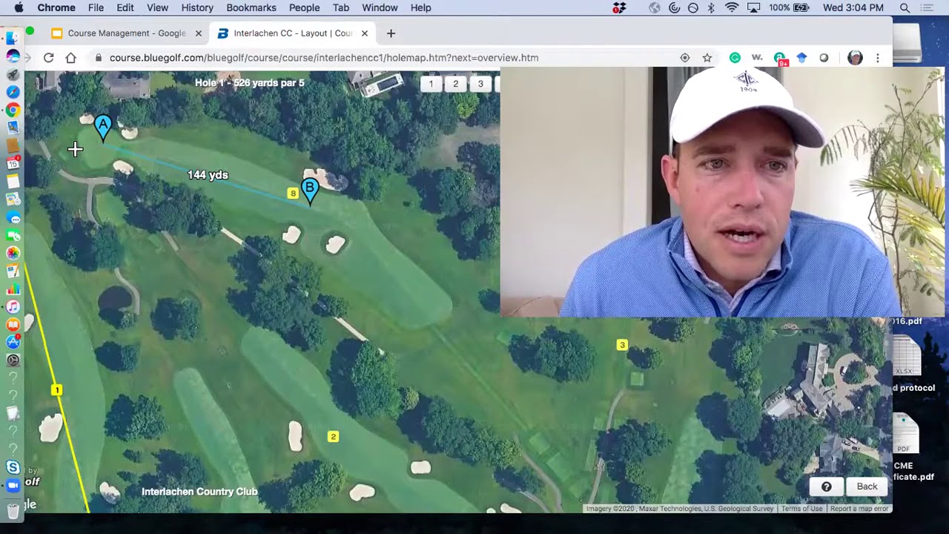Select the yellow hole 1 marker

(56, 390)
